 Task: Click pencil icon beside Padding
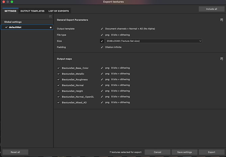tap(102, 47)
